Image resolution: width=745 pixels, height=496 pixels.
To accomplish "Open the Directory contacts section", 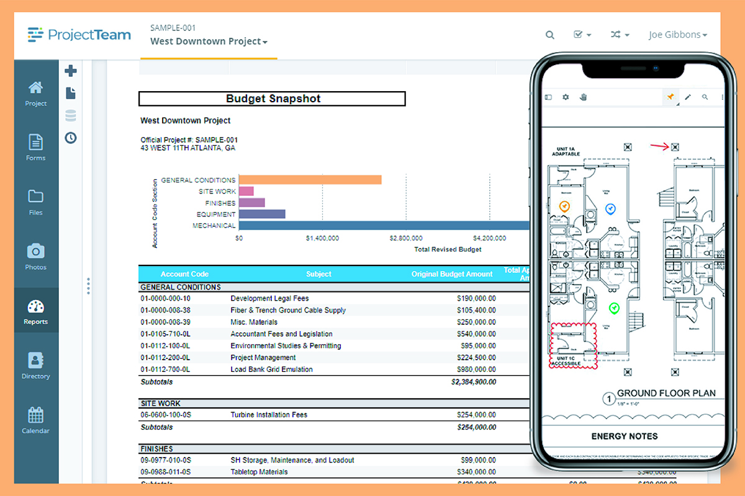I will (36, 366).
